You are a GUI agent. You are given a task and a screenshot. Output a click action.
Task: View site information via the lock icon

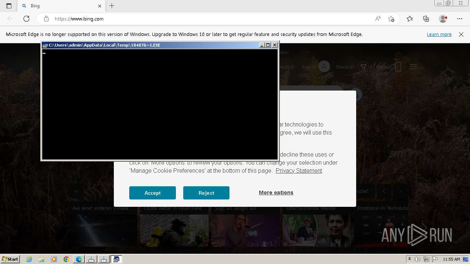point(46,19)
